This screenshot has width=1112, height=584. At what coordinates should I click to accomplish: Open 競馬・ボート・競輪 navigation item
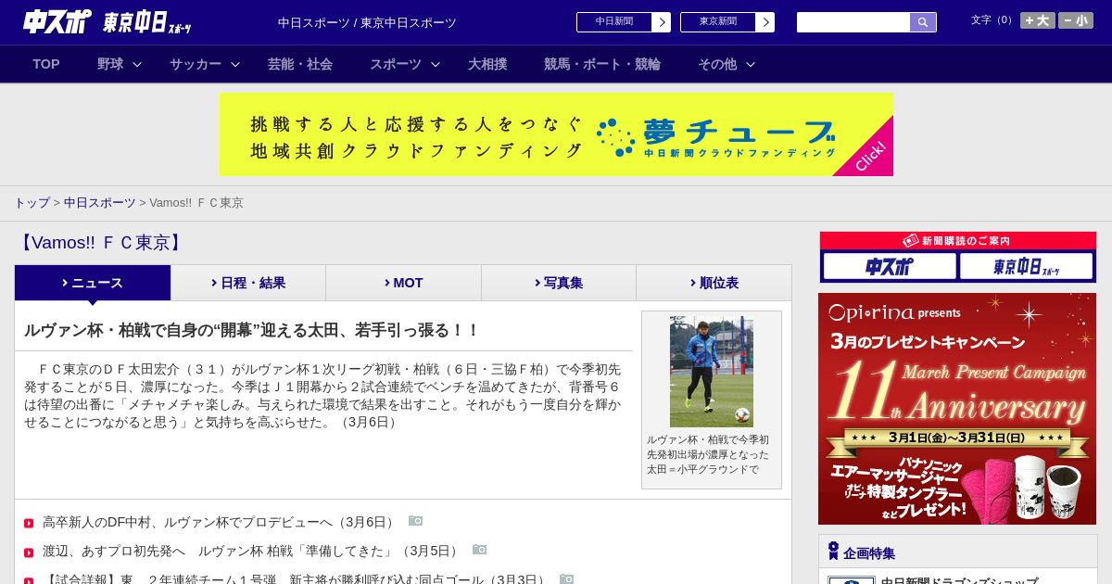click(x=602, y=64)
